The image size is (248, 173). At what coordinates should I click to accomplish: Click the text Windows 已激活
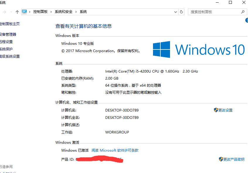click(75, 150)
